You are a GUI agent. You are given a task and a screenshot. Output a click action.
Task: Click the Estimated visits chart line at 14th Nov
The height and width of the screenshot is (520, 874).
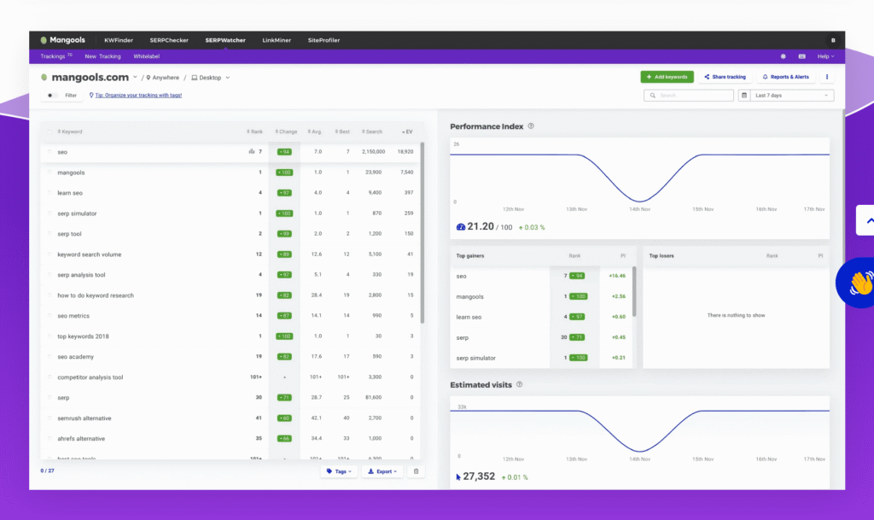click(x=640, y=451)
